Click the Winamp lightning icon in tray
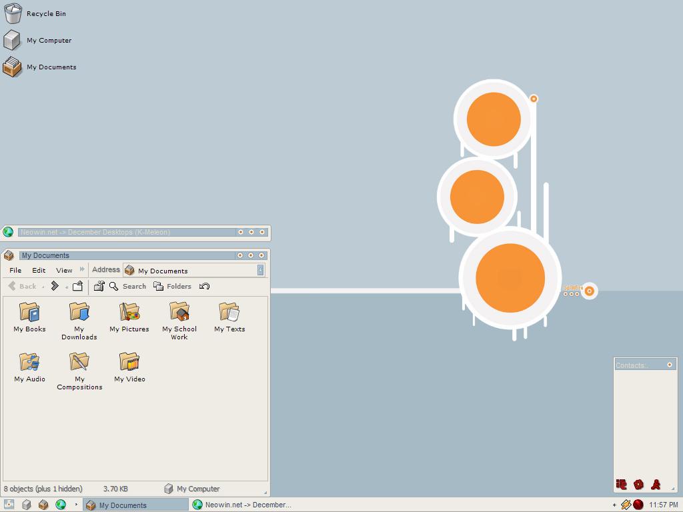This screenshot has height=512, width=683. (626, 505)
